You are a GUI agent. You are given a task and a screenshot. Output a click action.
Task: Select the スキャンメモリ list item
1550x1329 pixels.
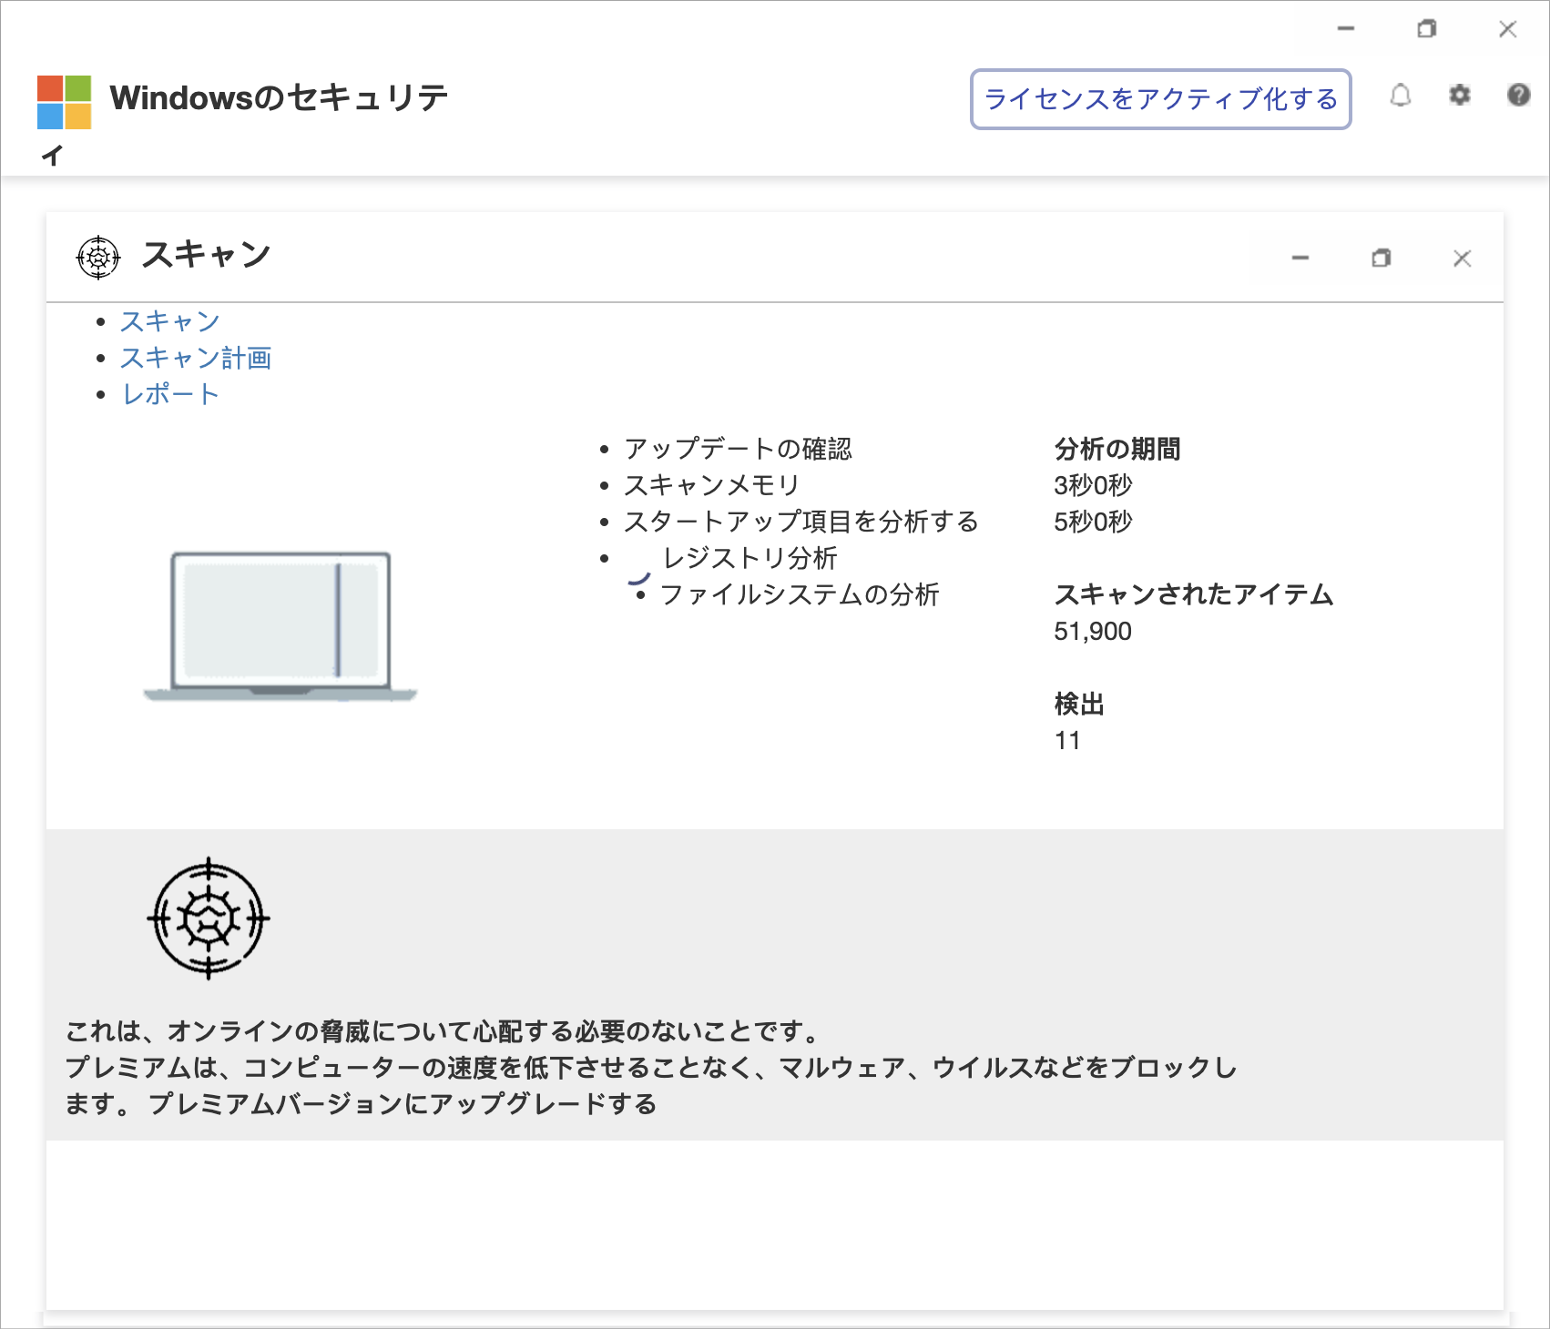coord(710,484)
